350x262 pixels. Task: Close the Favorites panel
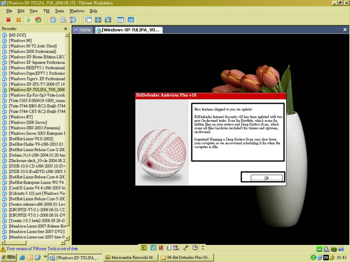[65, 29]
